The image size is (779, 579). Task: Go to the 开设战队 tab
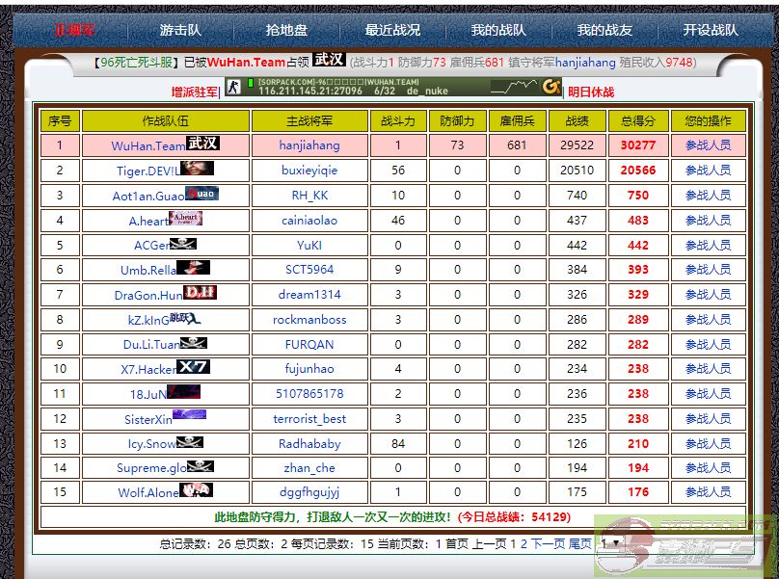[x=711, y=30]
